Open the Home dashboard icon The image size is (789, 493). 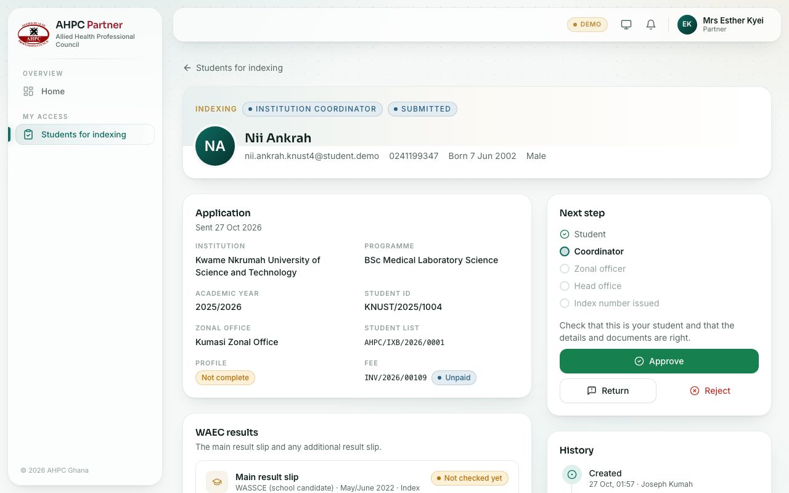pos(28,91)
